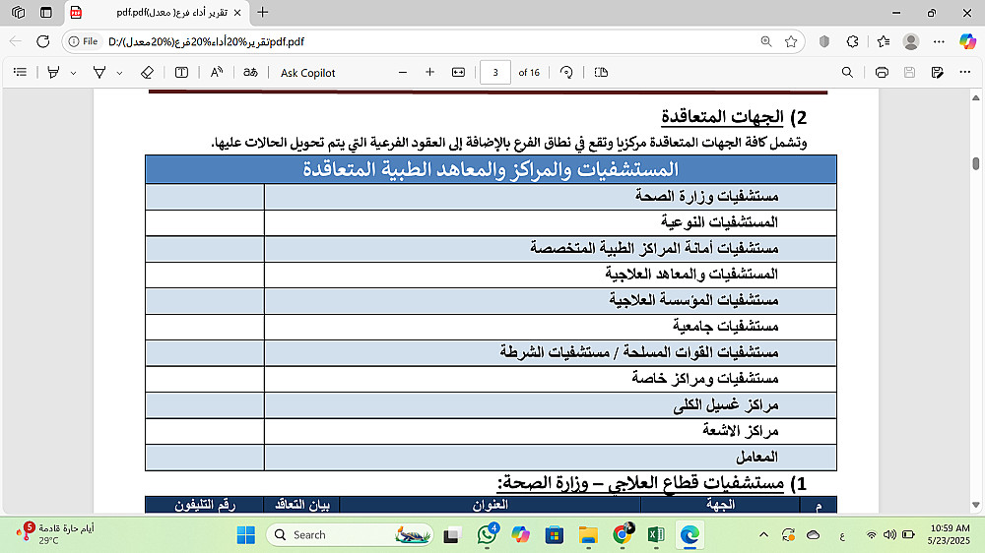
Task: Open the Translate tool
Action: [250, 73]
